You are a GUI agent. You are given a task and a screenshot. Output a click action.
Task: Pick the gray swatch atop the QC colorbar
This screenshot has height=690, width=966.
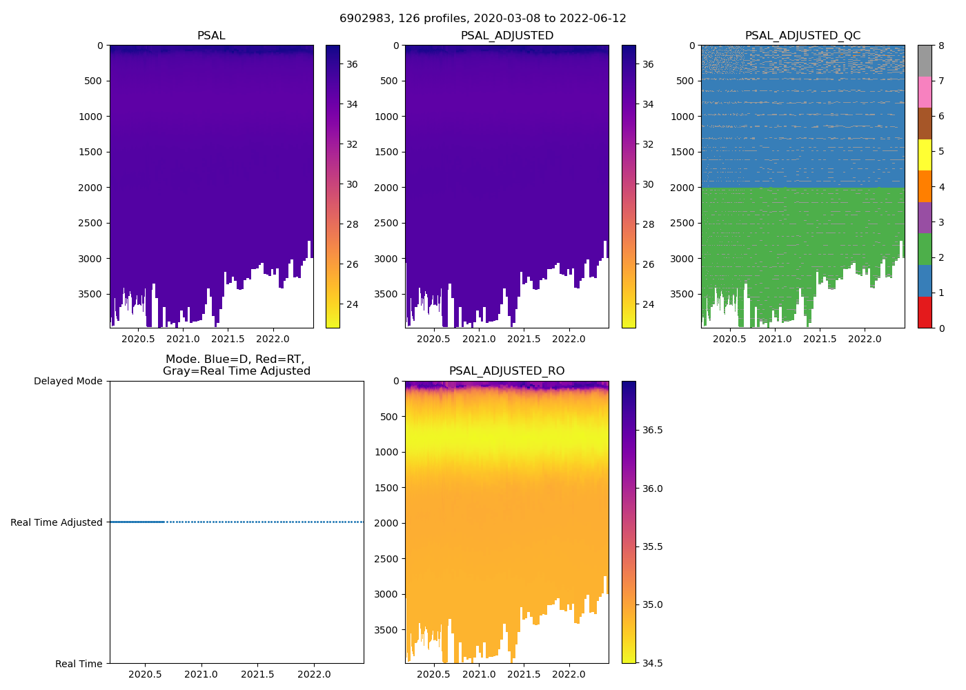pyautogui.click(x=925, y=61)
